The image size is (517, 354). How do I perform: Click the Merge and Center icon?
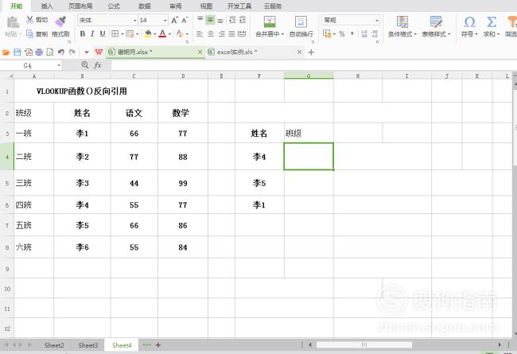[270, 21]
